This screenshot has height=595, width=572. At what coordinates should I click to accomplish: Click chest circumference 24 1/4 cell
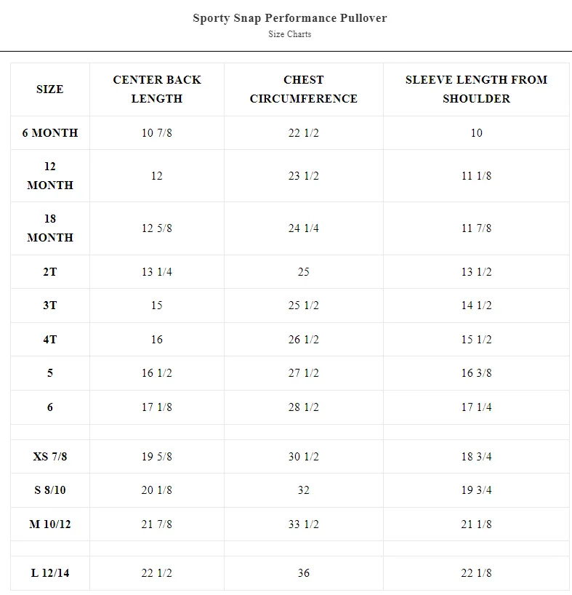click(x=304, y=228)
